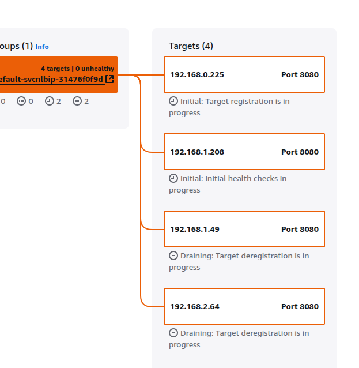Click 'Initial: Initial health checks in progress' status
The height and width of the screenshot is (368, 359).
(x=228, y=184)
